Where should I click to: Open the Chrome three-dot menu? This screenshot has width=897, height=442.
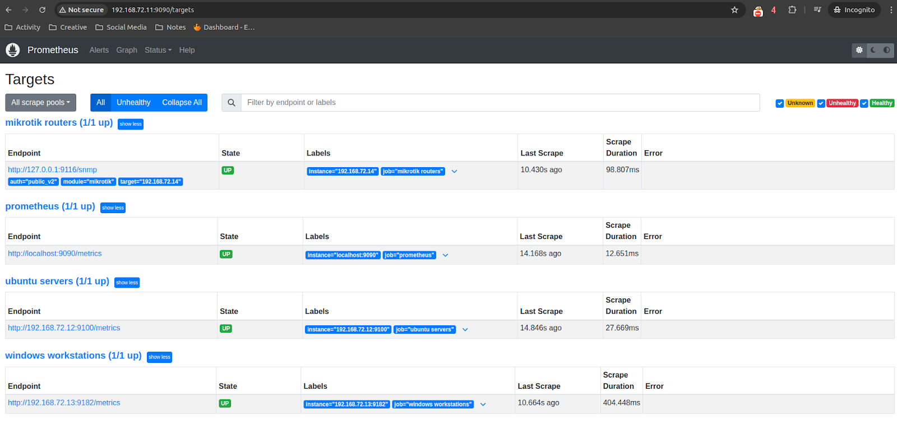pos(891,10)
